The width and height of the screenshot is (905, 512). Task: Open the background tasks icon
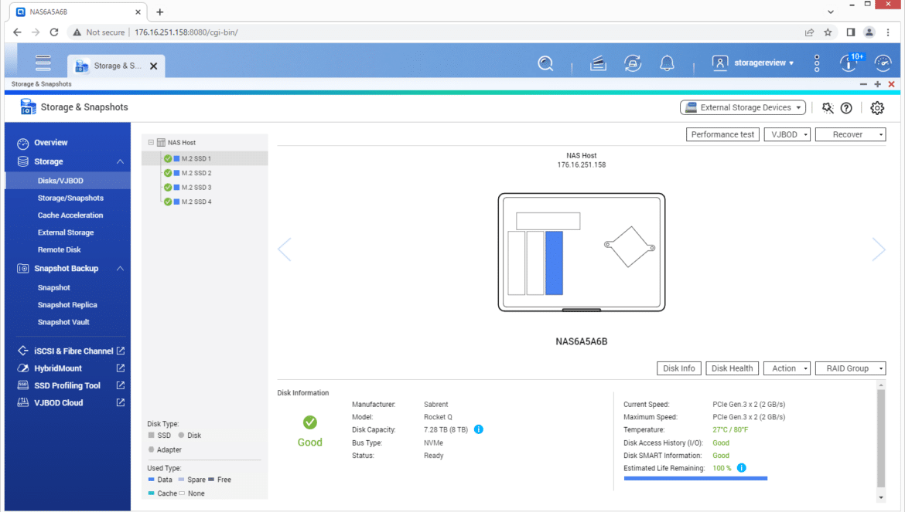tap(598, 63)
